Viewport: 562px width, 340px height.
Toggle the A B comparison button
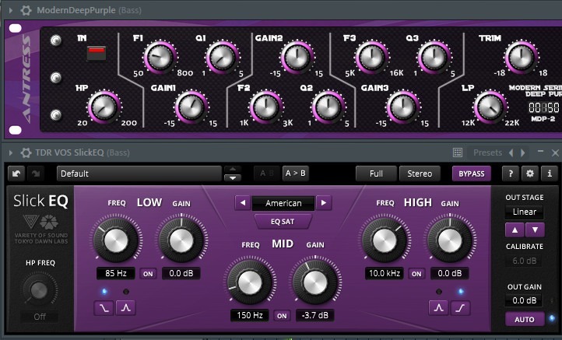pyautogui.click(x=267, y=174)
